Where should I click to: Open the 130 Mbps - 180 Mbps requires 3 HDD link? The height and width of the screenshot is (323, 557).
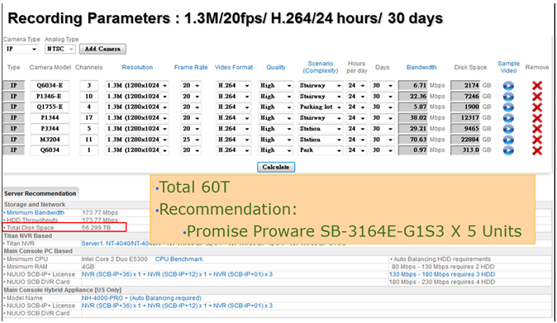pos(442,274)
